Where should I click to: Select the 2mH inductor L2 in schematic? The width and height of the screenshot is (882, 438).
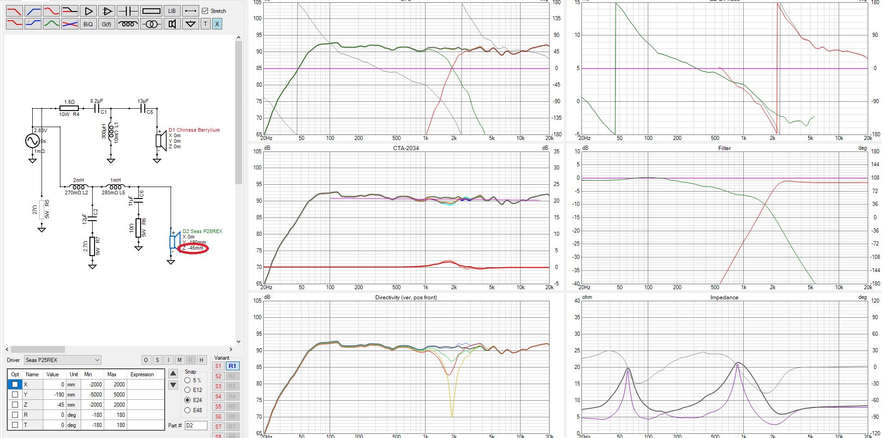78,187
